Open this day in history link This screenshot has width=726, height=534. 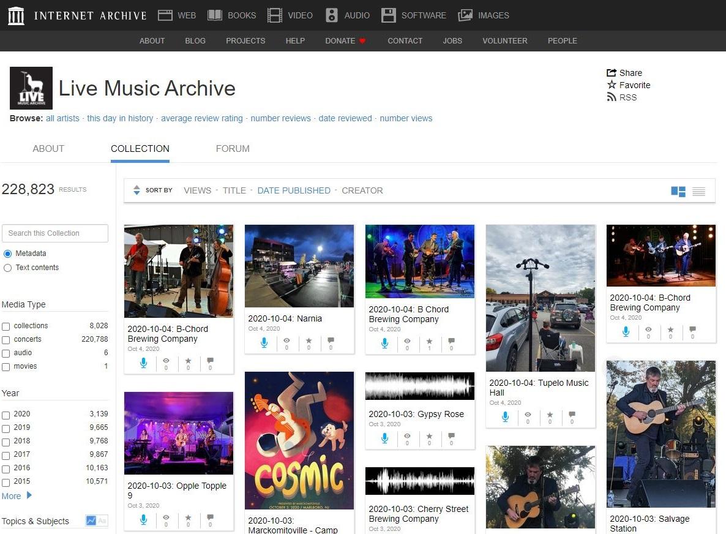[120, 118]
